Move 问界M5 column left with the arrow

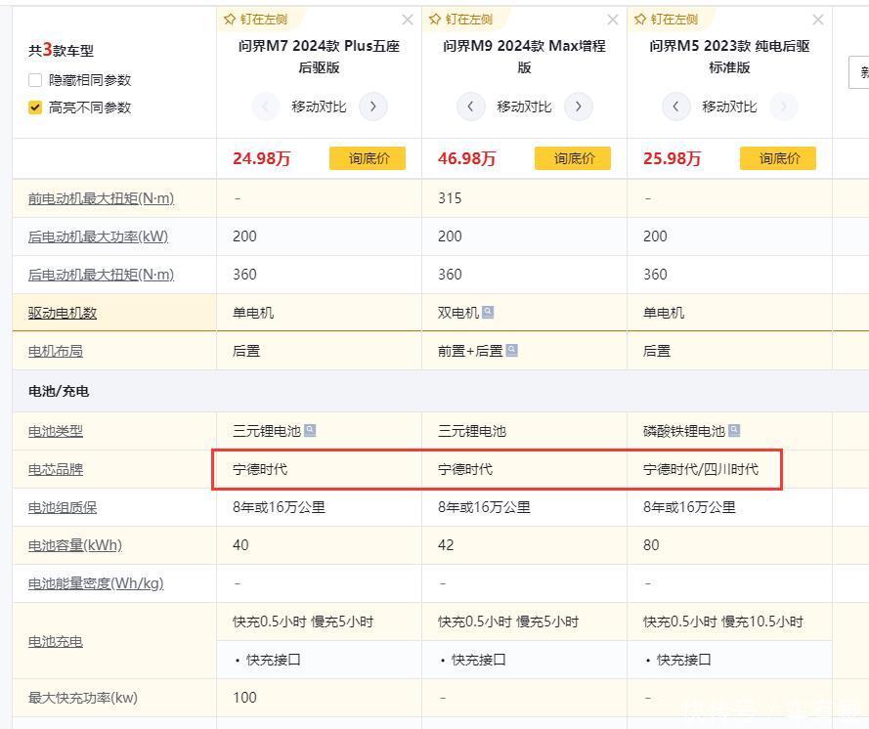pyautogui.click(x=676, y=107)
